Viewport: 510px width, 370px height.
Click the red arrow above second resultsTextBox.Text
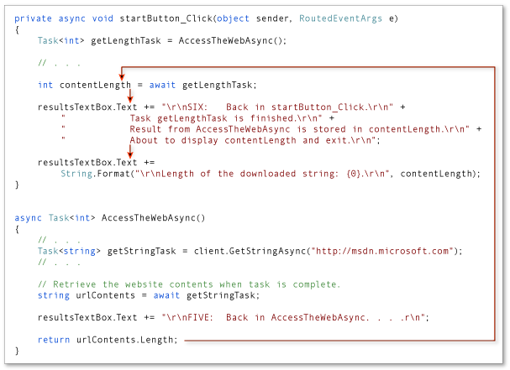click(130, 151)
